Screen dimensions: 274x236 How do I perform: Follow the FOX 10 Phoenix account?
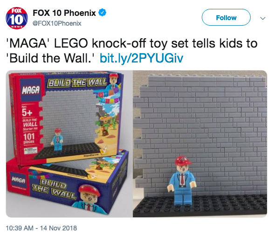[226, 17]
